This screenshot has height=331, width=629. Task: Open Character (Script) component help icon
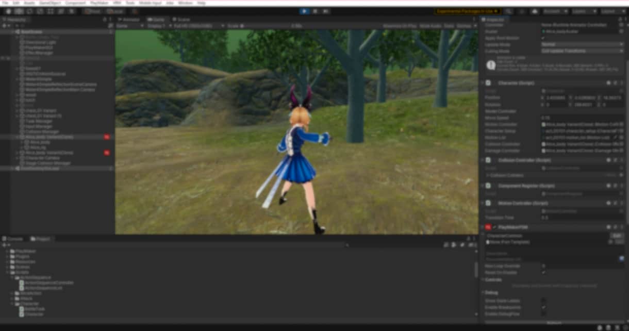click(608, 83)
